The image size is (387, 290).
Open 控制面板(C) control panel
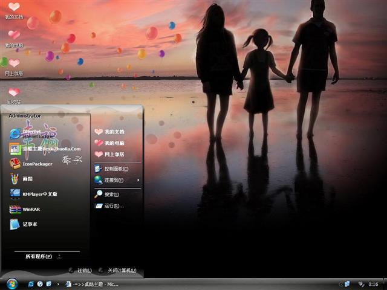(111, 169)
